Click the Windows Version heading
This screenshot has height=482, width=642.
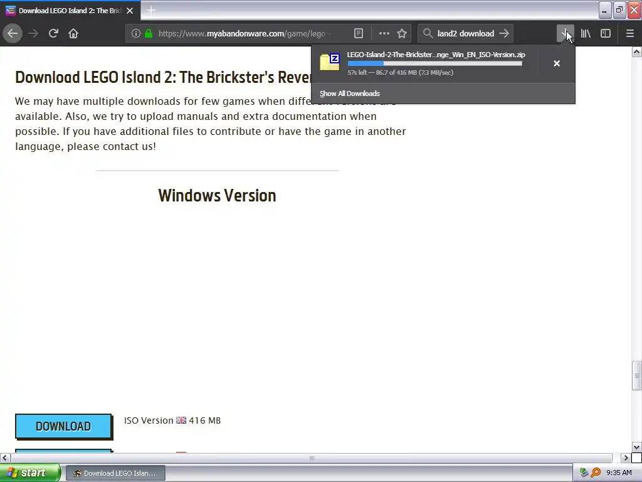click(x=217, y=196)
